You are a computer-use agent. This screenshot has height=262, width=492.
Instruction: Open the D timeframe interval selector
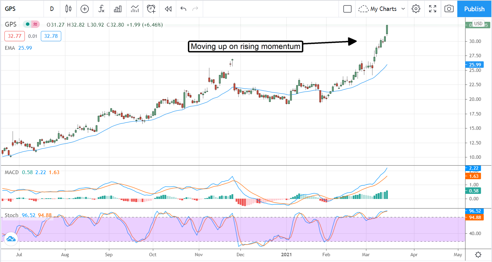(52, 9)
